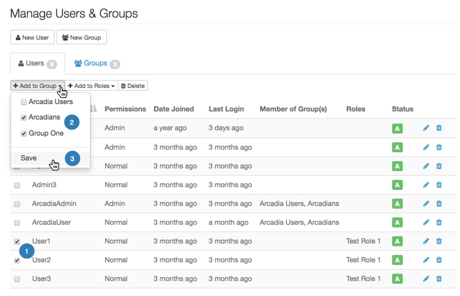Click the edit pencil icon for User1

(x=426, y=241)
